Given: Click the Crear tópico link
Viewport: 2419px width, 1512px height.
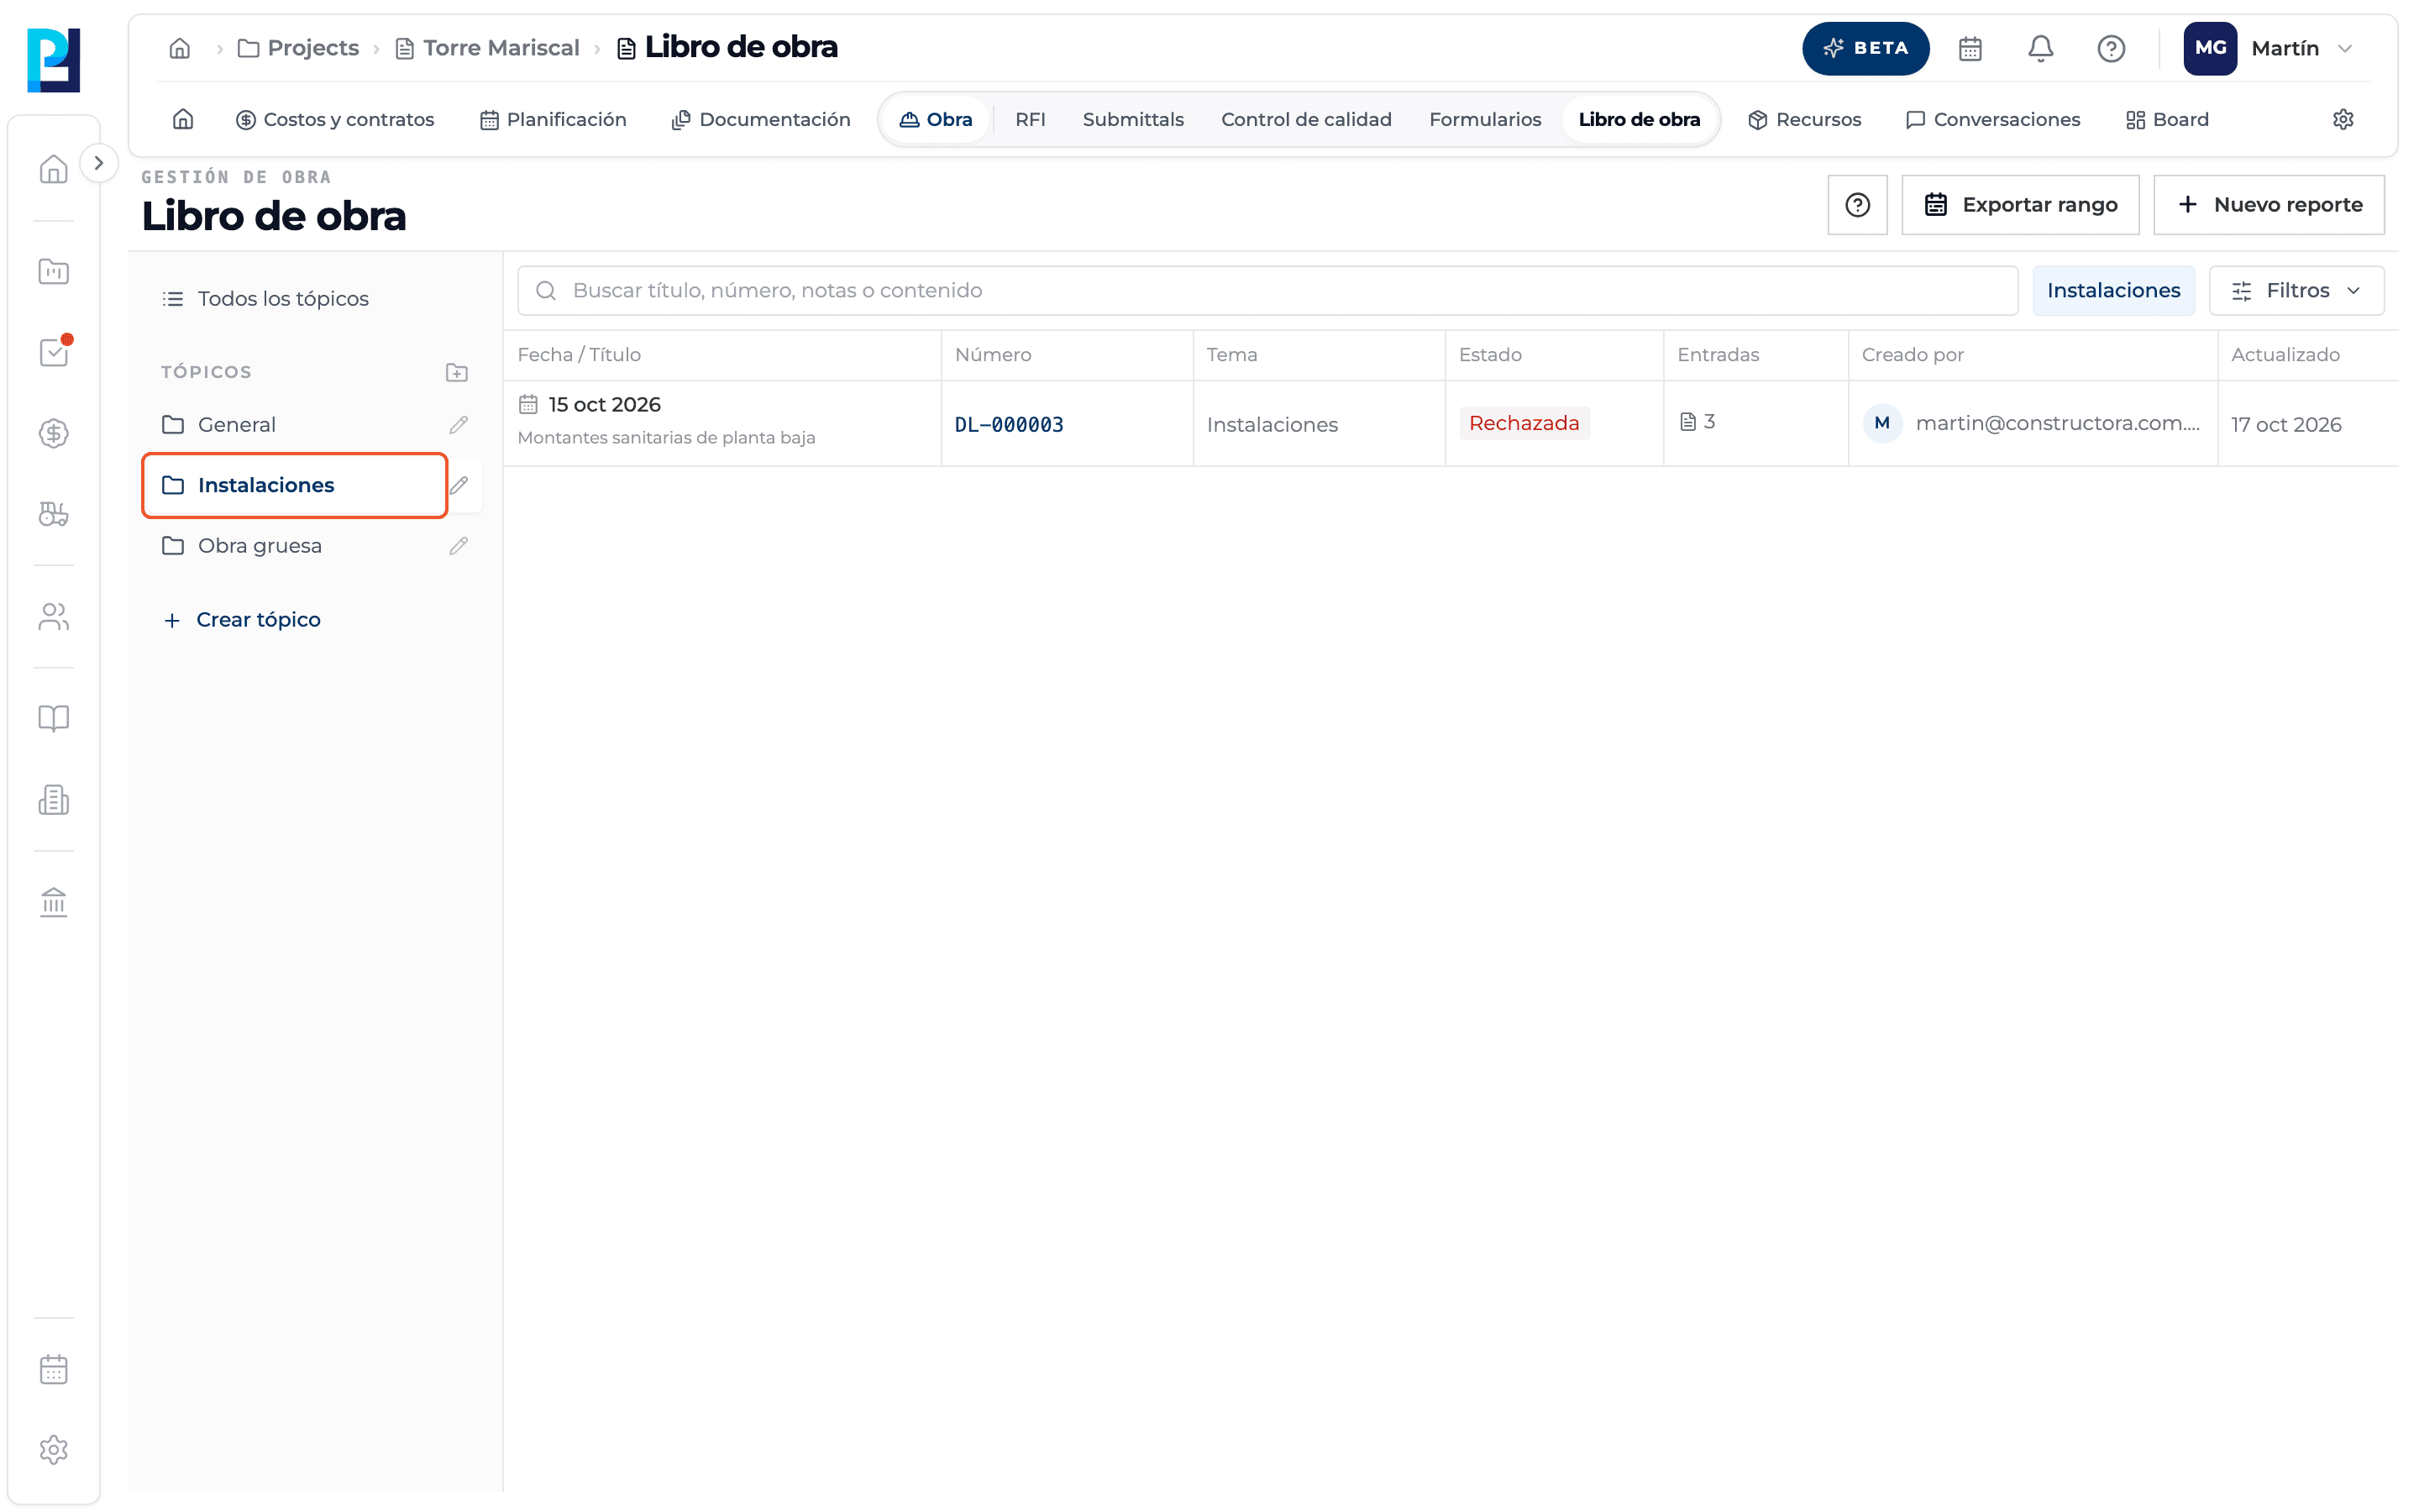Looking at the screenshot, I should click(x=242, y=620).
